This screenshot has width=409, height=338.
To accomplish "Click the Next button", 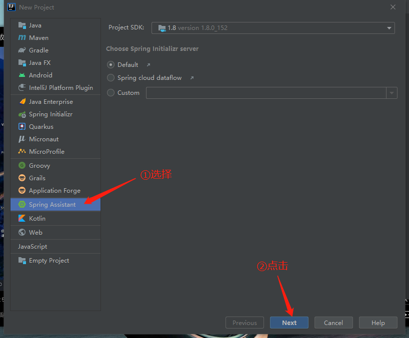I will pos(289,323).
